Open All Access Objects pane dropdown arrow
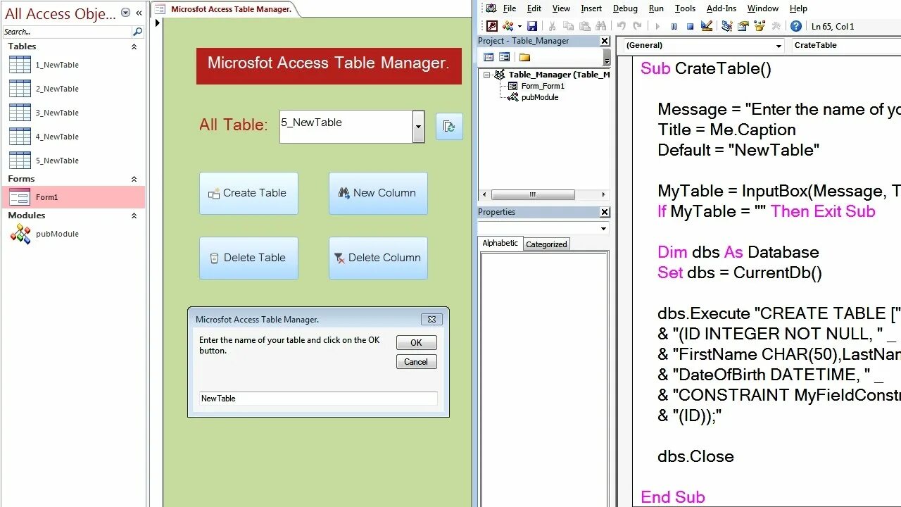Viewport: 901px width, 507px height. click(x=125, y=13)
